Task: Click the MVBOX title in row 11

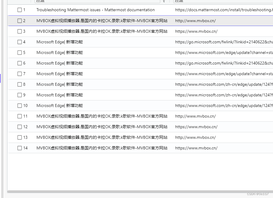Action: click(102, 116)
